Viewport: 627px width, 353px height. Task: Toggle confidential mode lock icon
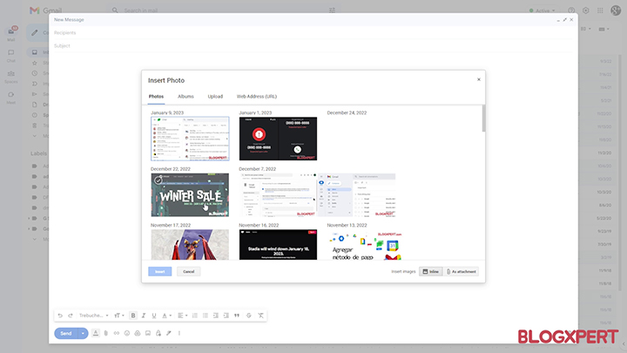158,333
